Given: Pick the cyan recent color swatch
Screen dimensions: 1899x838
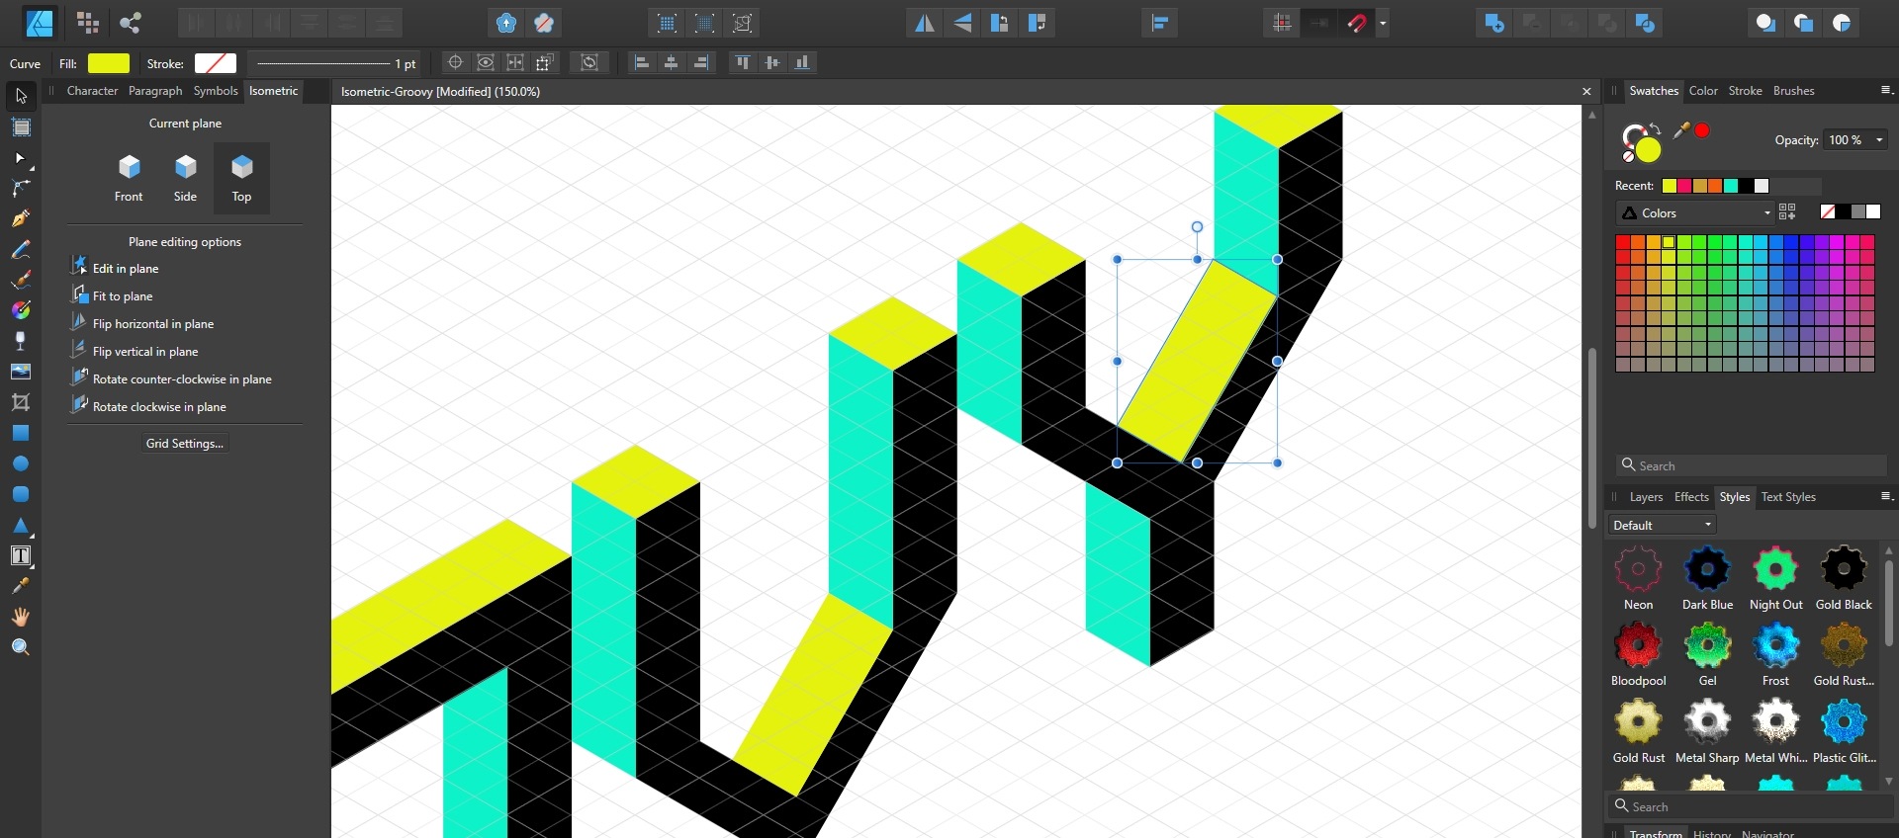Looking at the screenshot, I should [1731, 186].
